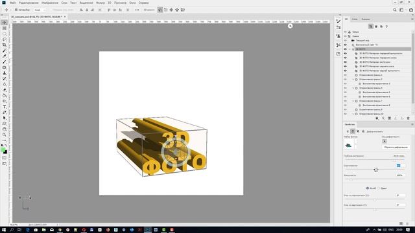
Task: Open the Файл menu
Action: coord(13,3)
